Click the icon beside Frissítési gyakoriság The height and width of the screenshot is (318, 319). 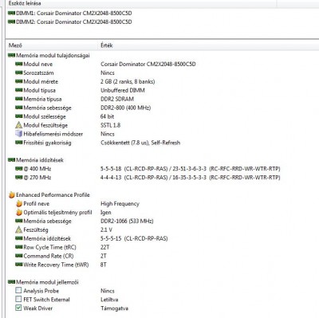pyautogui.click(x=19, y=143)
